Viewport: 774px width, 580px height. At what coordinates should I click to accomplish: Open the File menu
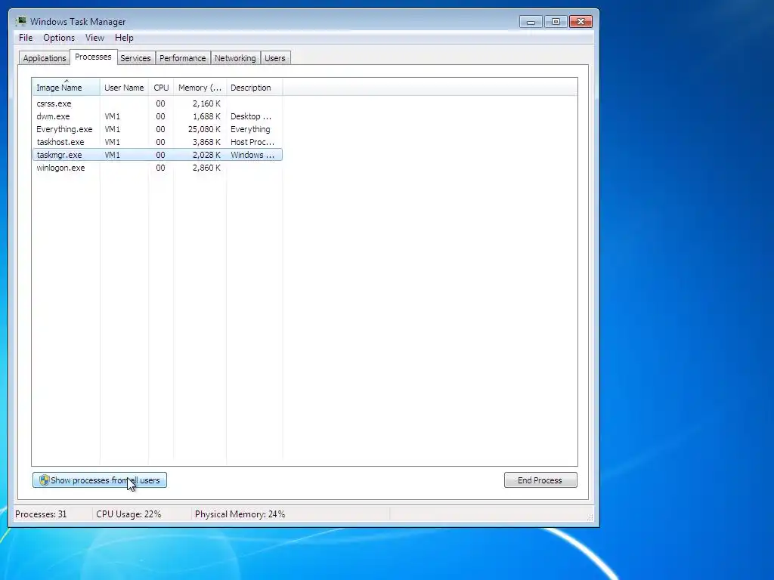click(x=26, y=38)
